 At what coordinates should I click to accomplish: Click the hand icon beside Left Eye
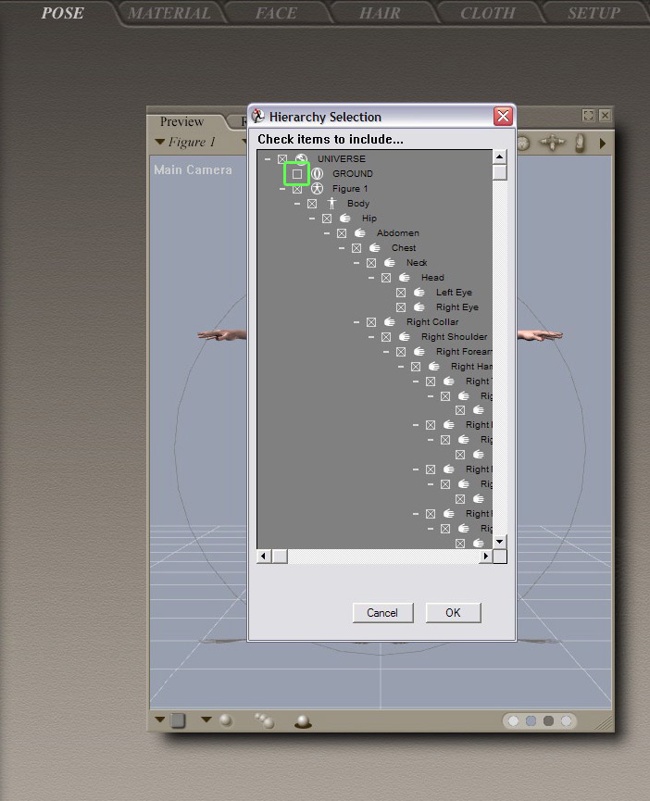(x=419, y=293)
